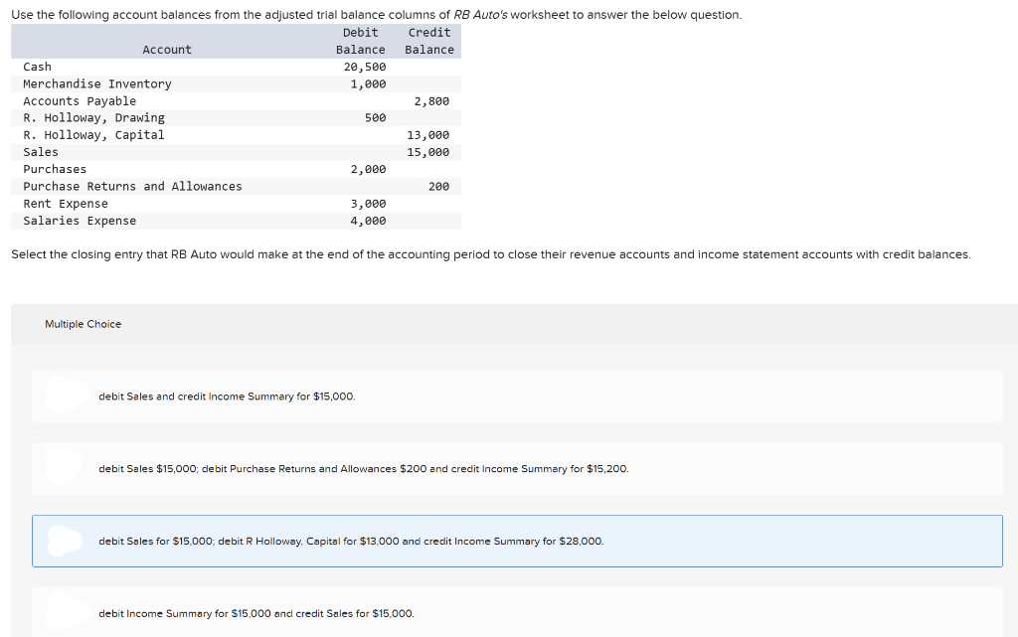Select the last answer choice radio button

[x=64, y=613]
